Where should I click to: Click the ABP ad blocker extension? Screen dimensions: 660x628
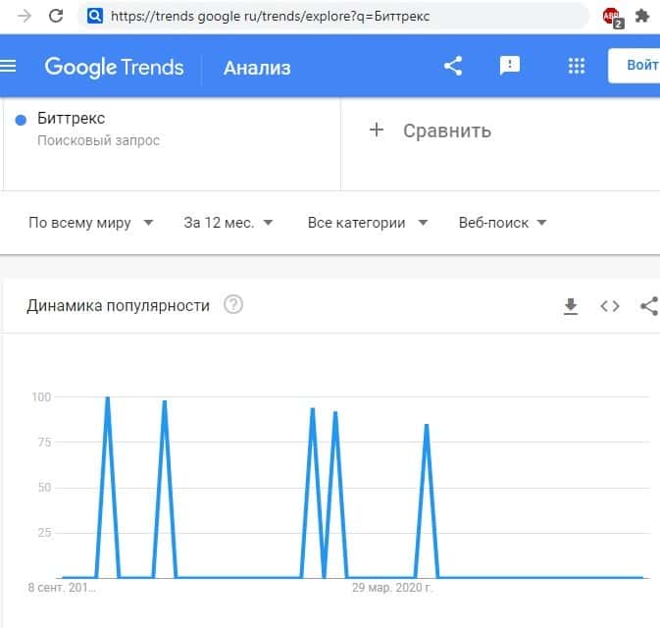[x=612, y=16]
